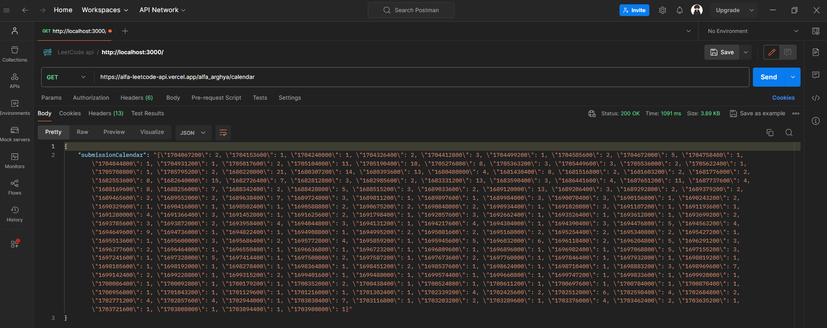Expand the JSON format dropdown
The height and width of the screenshot is (328, 827).
coord(193,133)
